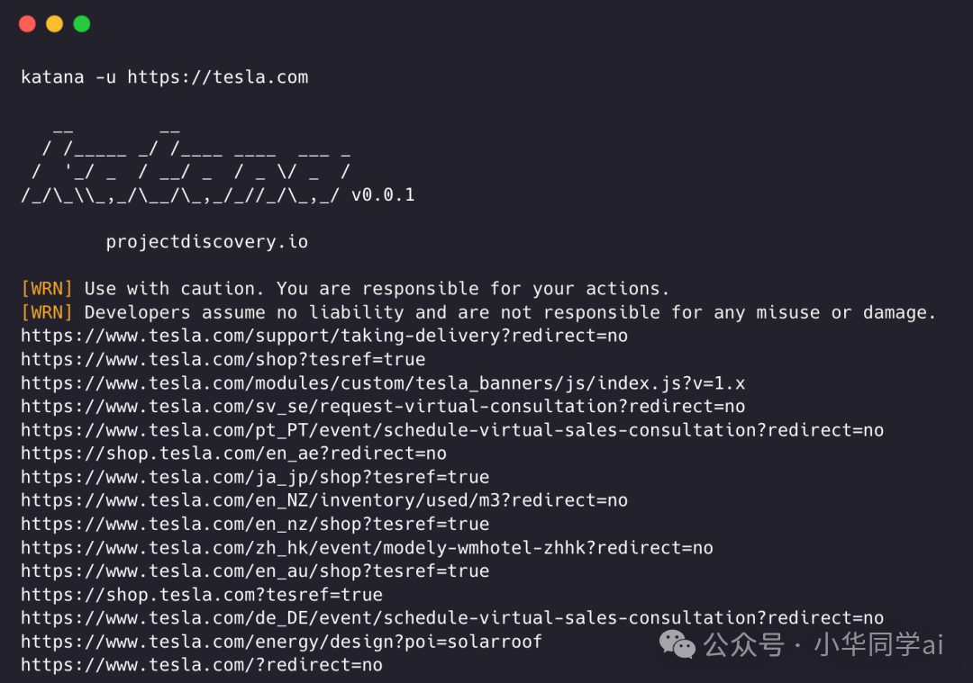Screen dimensions: 973x683
Task: Open the taking-delivery support URL
Action: point(324,336)
